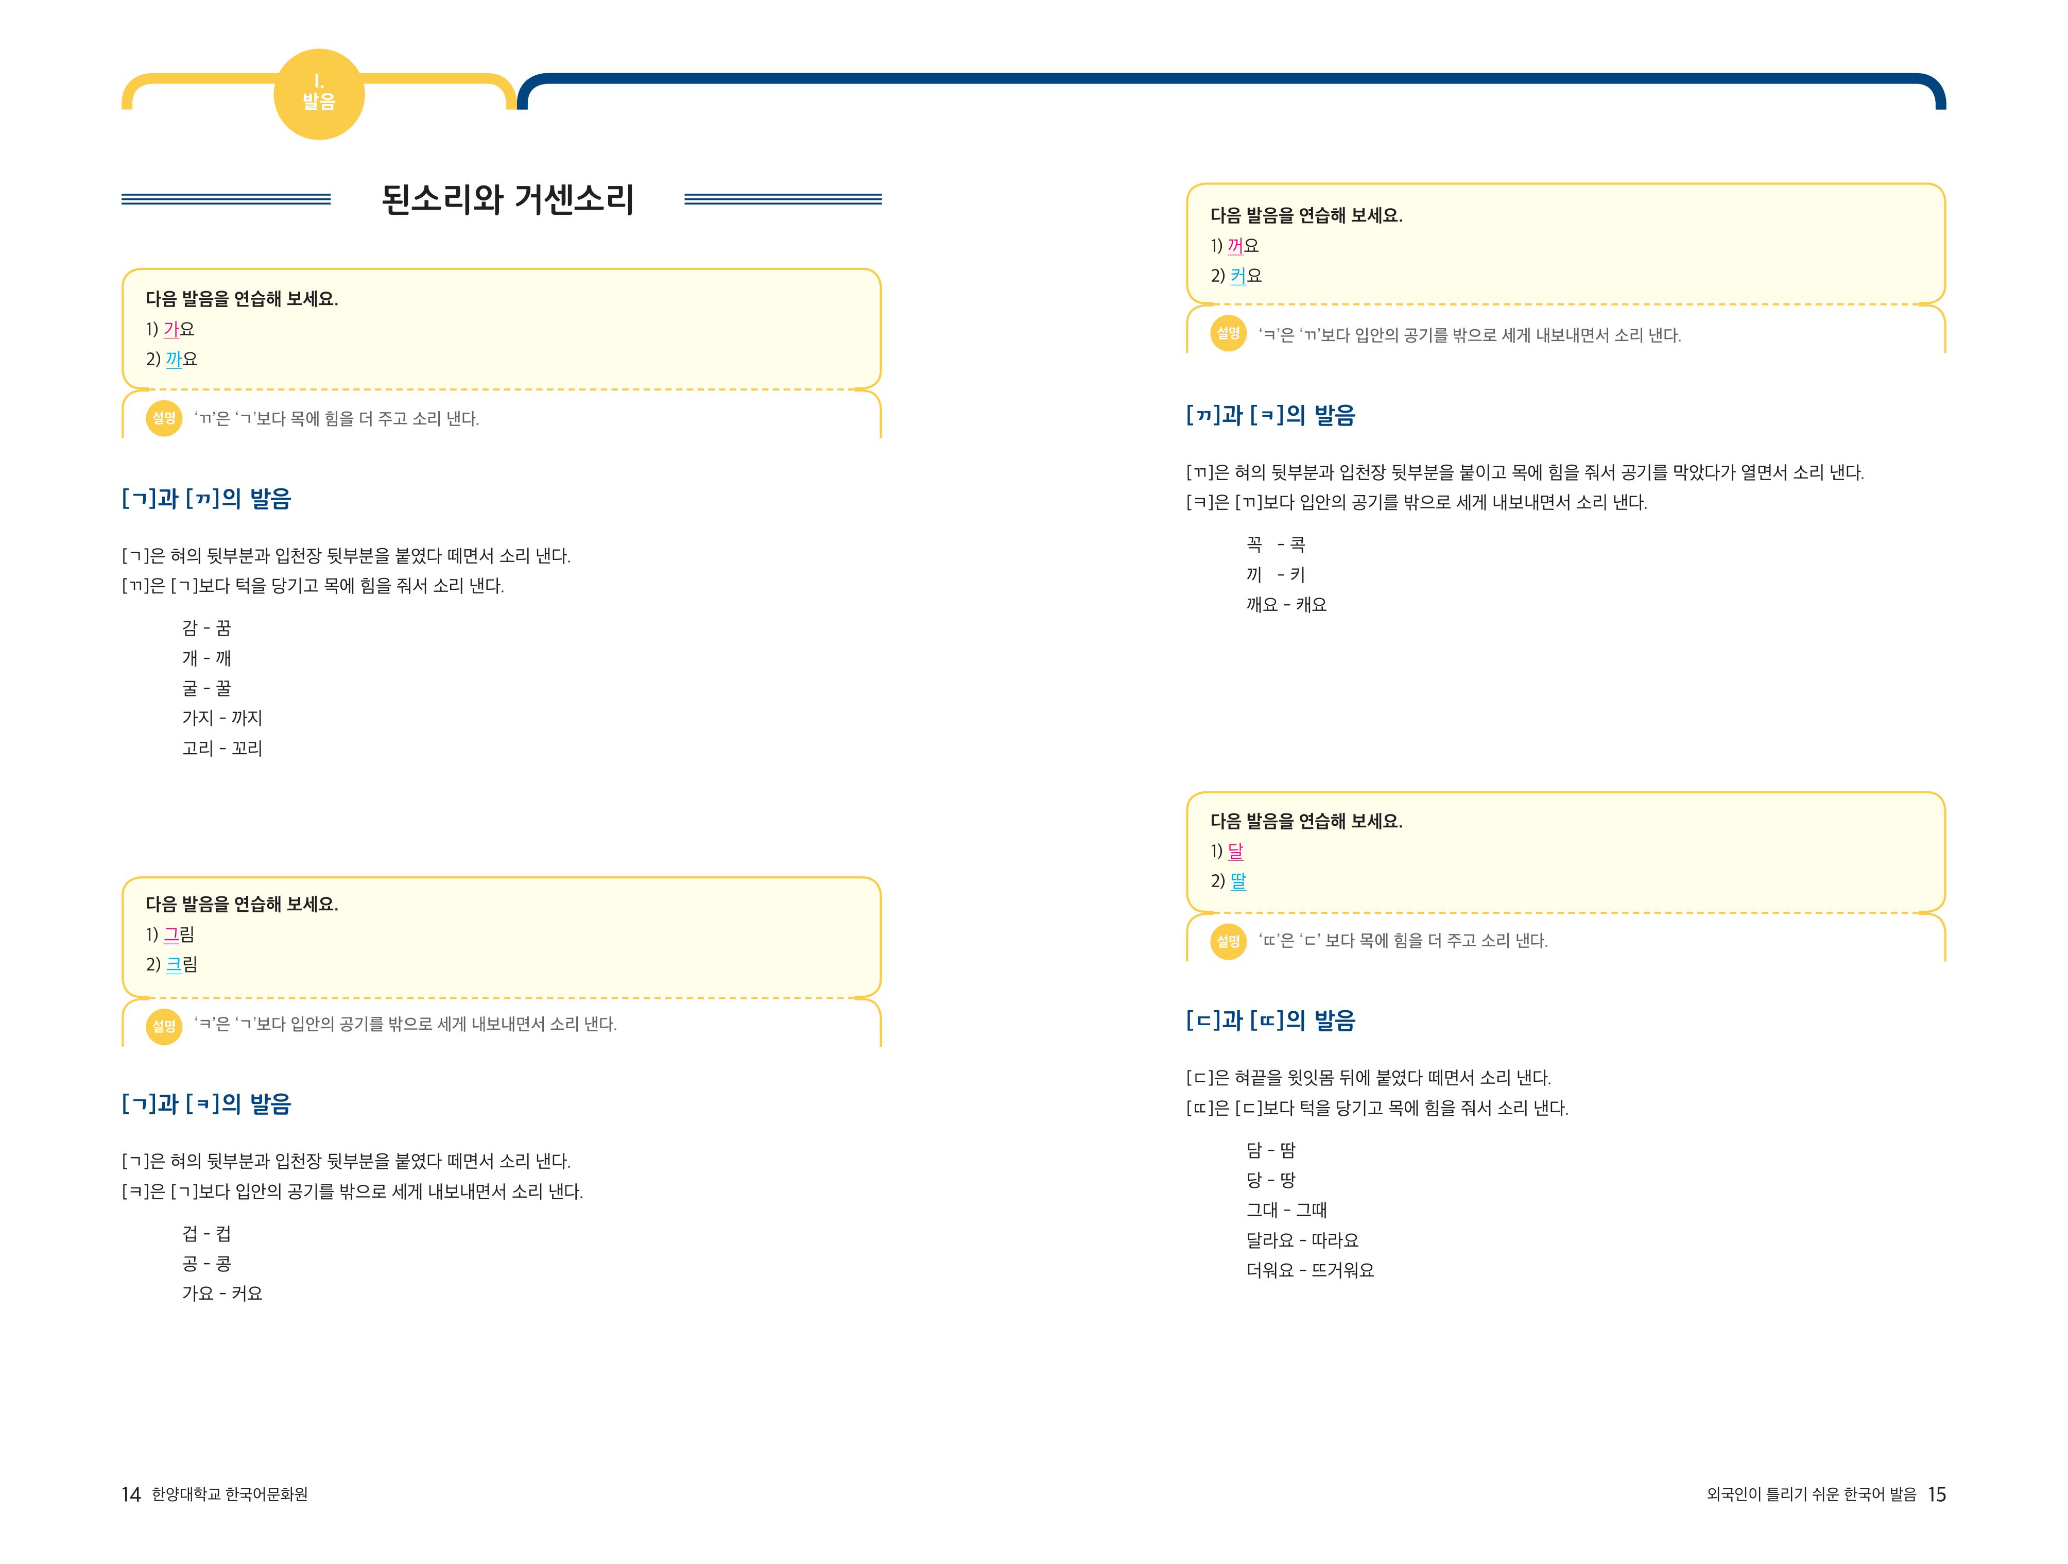The width and height of the screenshot is (2068, 1564).
Task: Click the heading [ㄲ]과 [ㅋ]의 발음
Action: (1270, 415)
